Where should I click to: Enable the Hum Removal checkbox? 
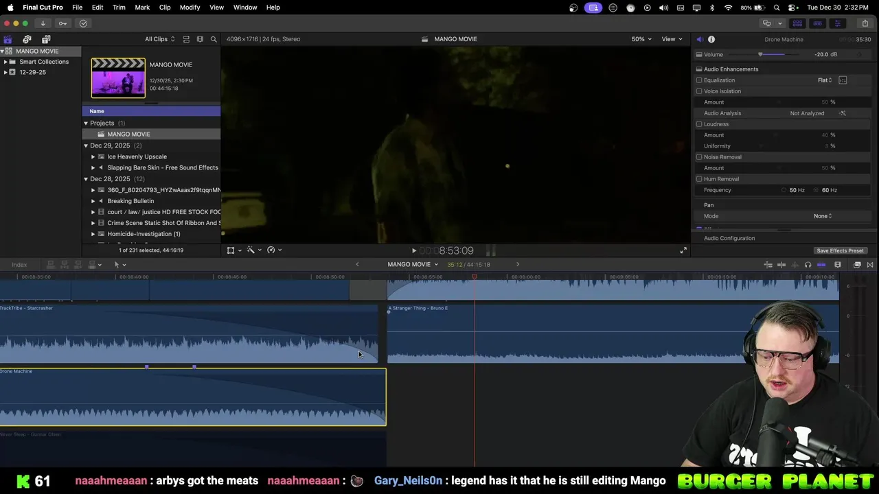point(699,179)
